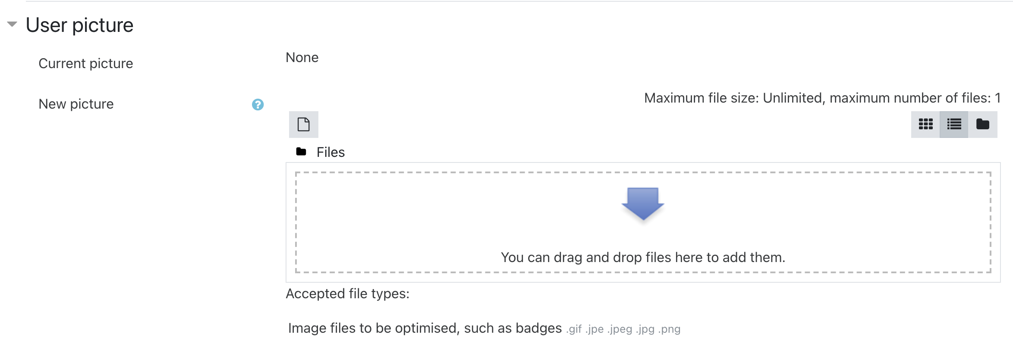
Task: Switch file picker to list details view
Action: 954,125
